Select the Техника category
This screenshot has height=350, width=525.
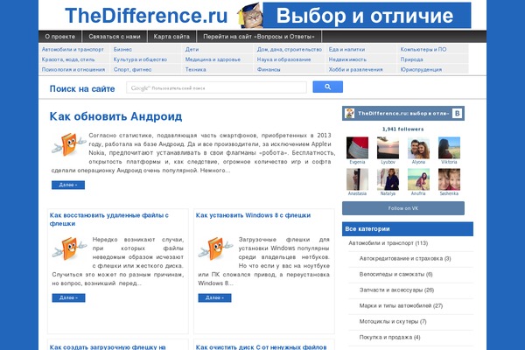tap(195, 69)
